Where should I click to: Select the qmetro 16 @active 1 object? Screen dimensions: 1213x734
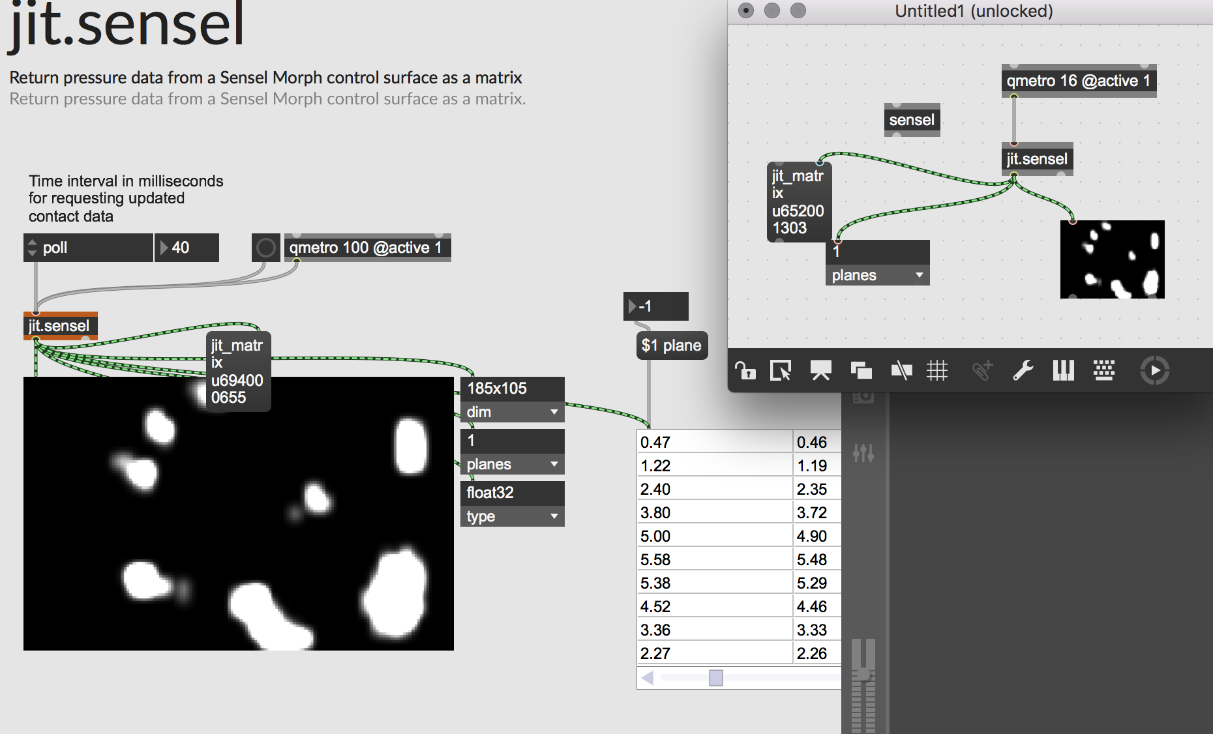point(1079,81)
